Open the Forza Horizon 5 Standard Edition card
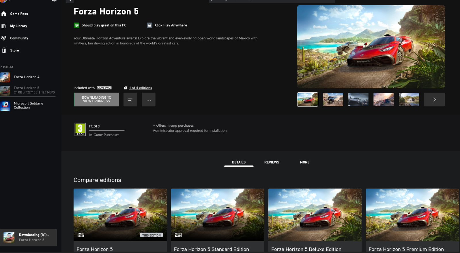Viewport: 460px width, 253px height. click(218, 220)
